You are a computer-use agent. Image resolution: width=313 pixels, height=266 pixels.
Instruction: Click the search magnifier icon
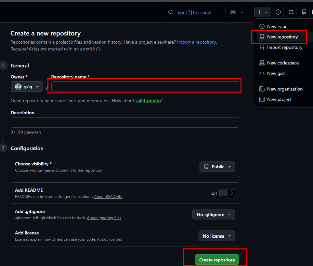click(x=170, y=12)
